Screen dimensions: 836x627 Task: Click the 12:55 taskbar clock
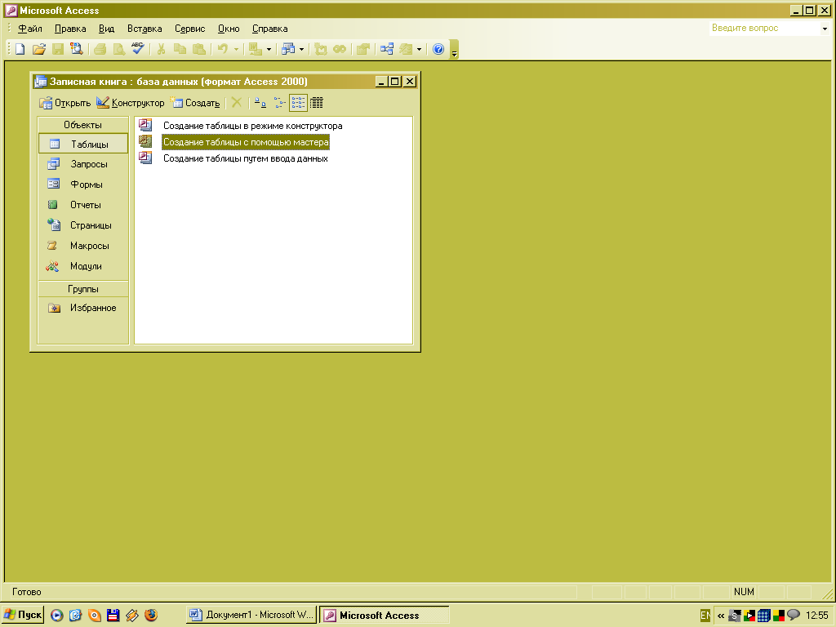tap(816, 616)
